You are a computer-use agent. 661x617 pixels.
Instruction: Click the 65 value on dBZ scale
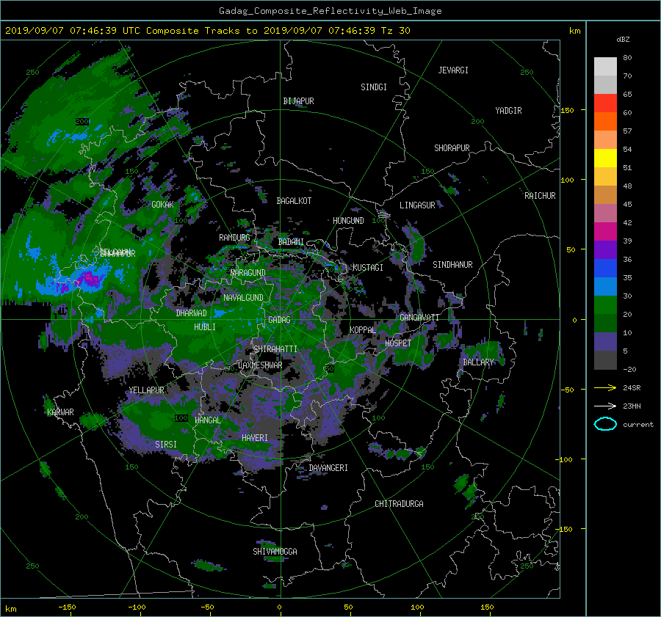[x=627, y=95]
